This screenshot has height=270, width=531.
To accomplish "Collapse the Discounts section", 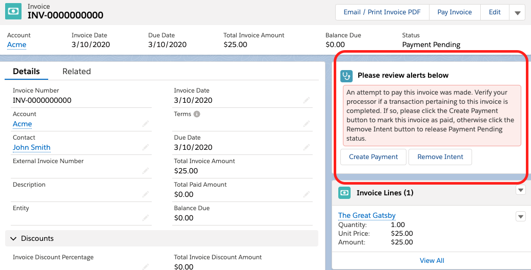I will (x=12, y=238).
